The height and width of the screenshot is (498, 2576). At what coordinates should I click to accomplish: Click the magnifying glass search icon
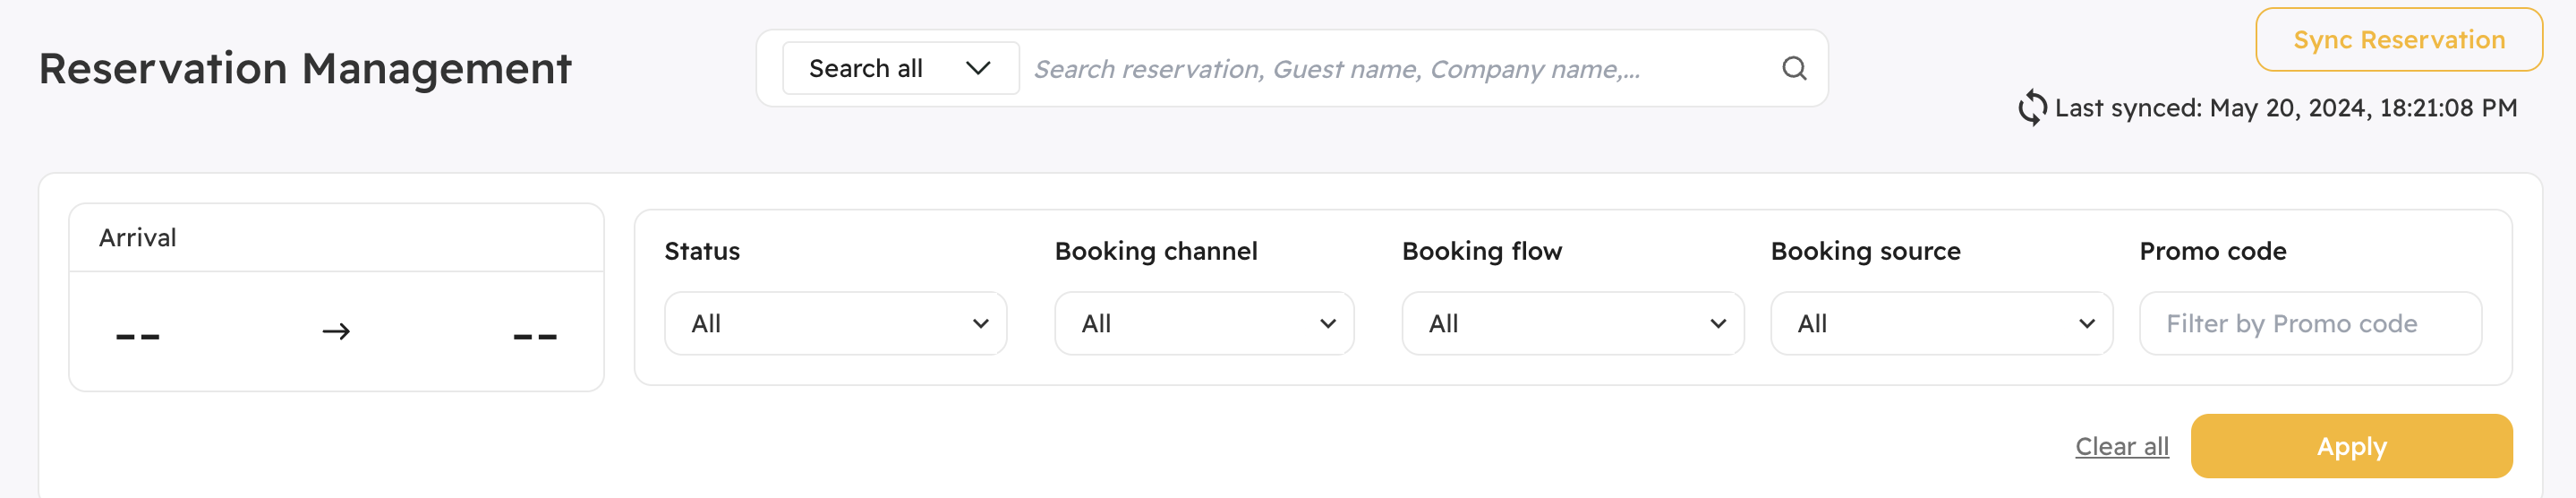1794,68
